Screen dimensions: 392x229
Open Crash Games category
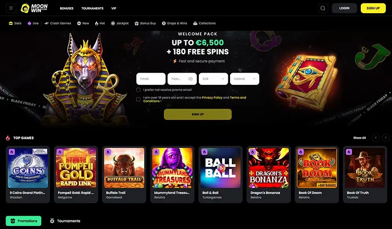tap(58, 23)
